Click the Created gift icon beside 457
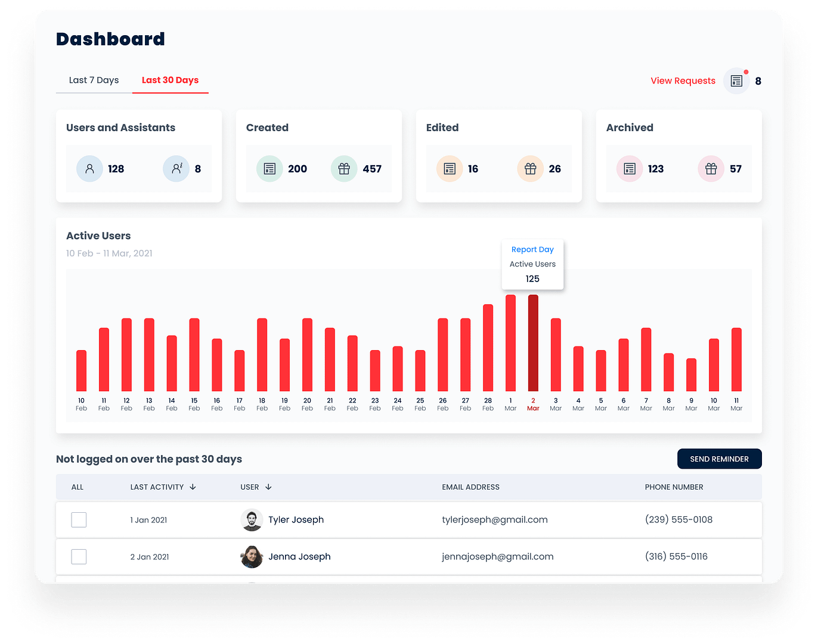Viewport: 818px width, 644px height. (344, 169)
